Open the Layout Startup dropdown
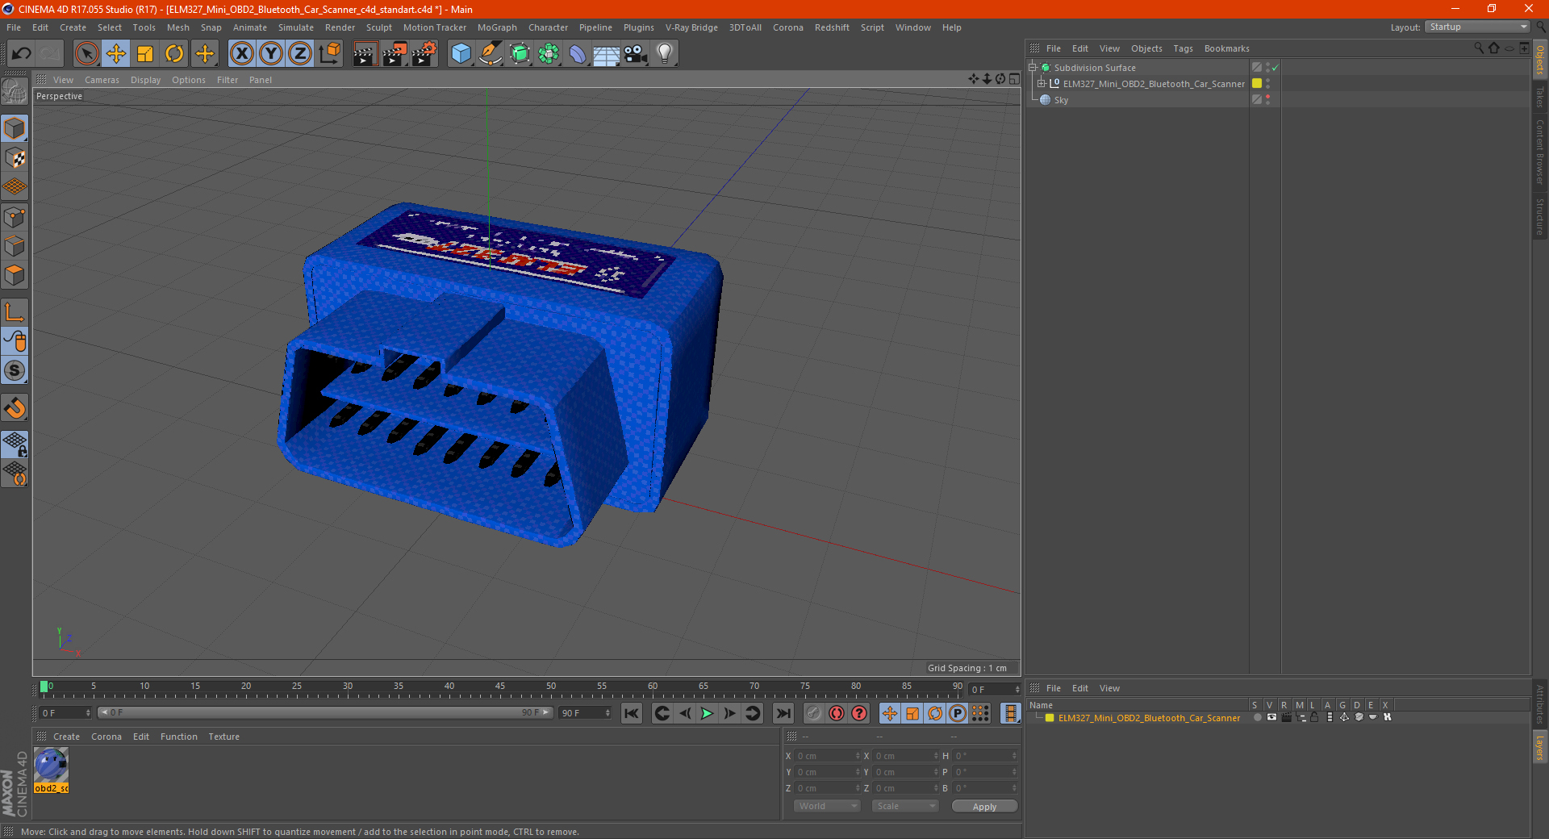This screenshot has height=839, width=1549. point(1478,27)
